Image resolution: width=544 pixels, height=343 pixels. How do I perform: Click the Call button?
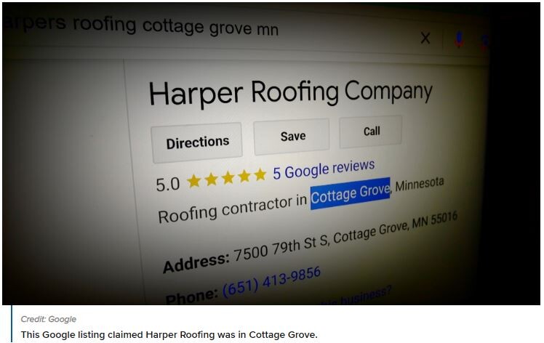tap(371, 132)
